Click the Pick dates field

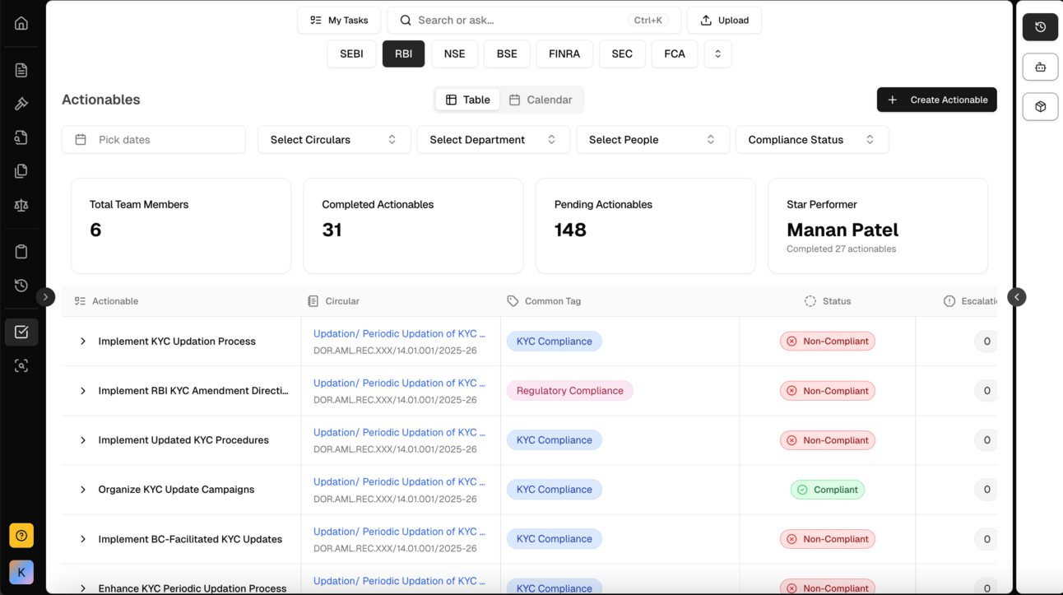coord(154,140)
